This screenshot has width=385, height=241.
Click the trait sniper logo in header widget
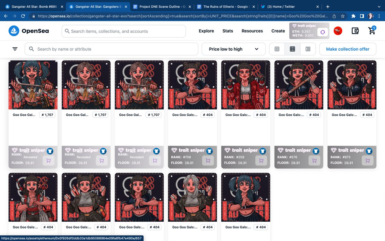pyautogui.click(x=304, y=26)
